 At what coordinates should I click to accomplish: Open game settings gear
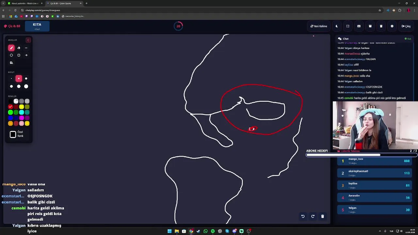coord(392,26)
